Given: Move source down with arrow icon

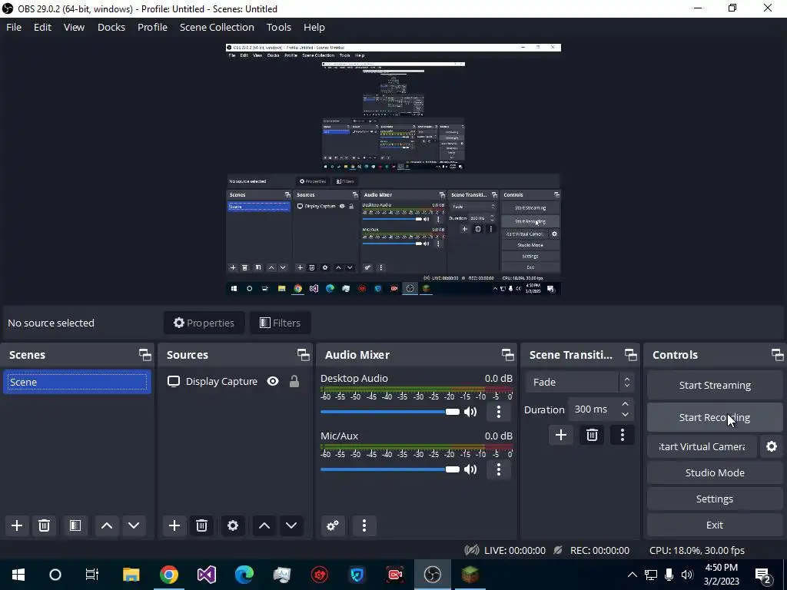Looking at the screenshot, I should 291,525.
